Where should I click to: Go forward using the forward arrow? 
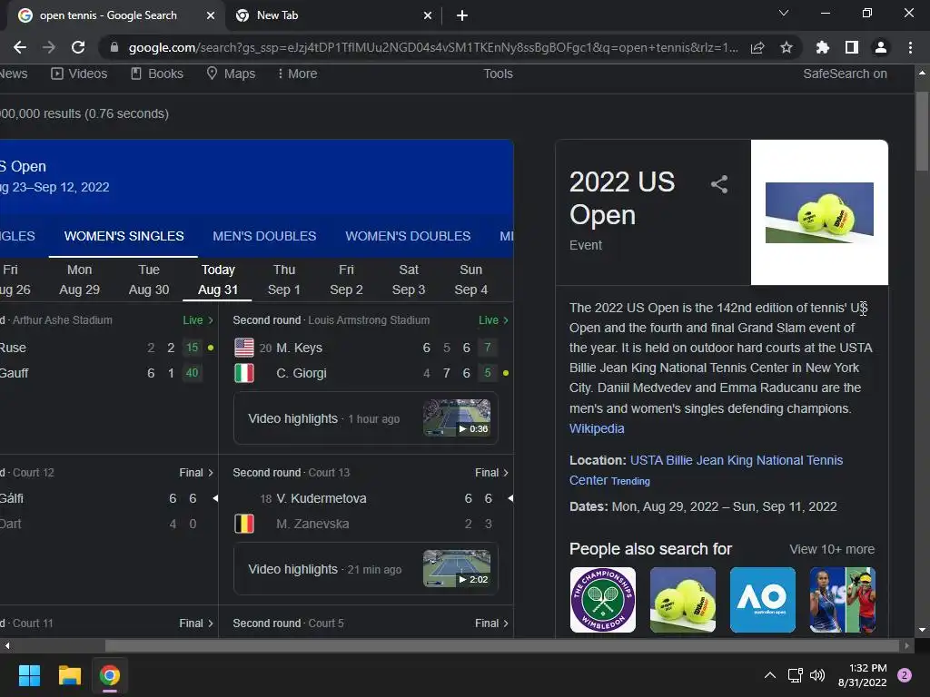click(49, 47)
